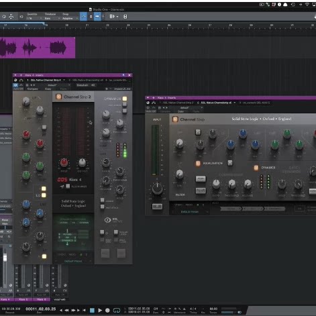Open the Quantize value dropdown
Screen dimensions: 316x316
(x=34, y=19)
